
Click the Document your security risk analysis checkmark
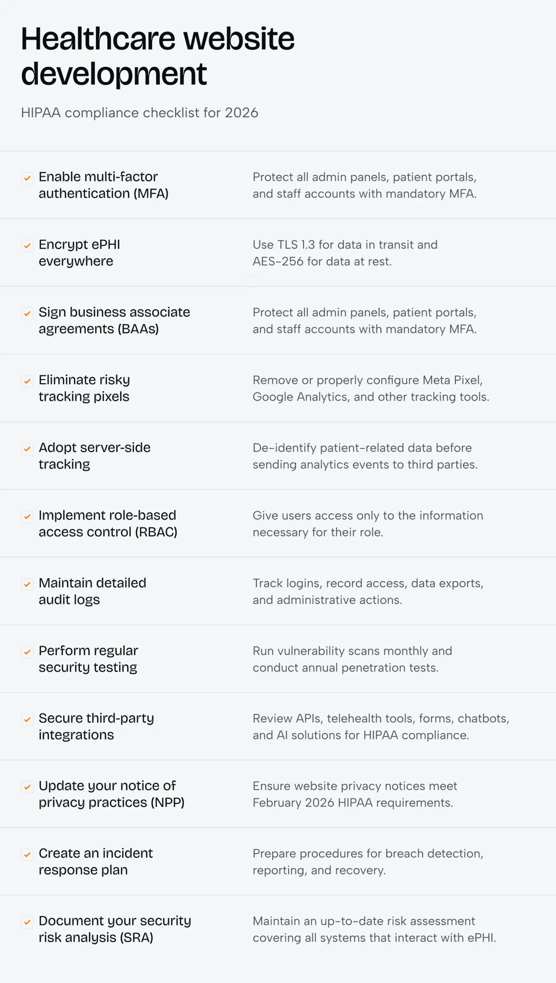coord(27,922)
